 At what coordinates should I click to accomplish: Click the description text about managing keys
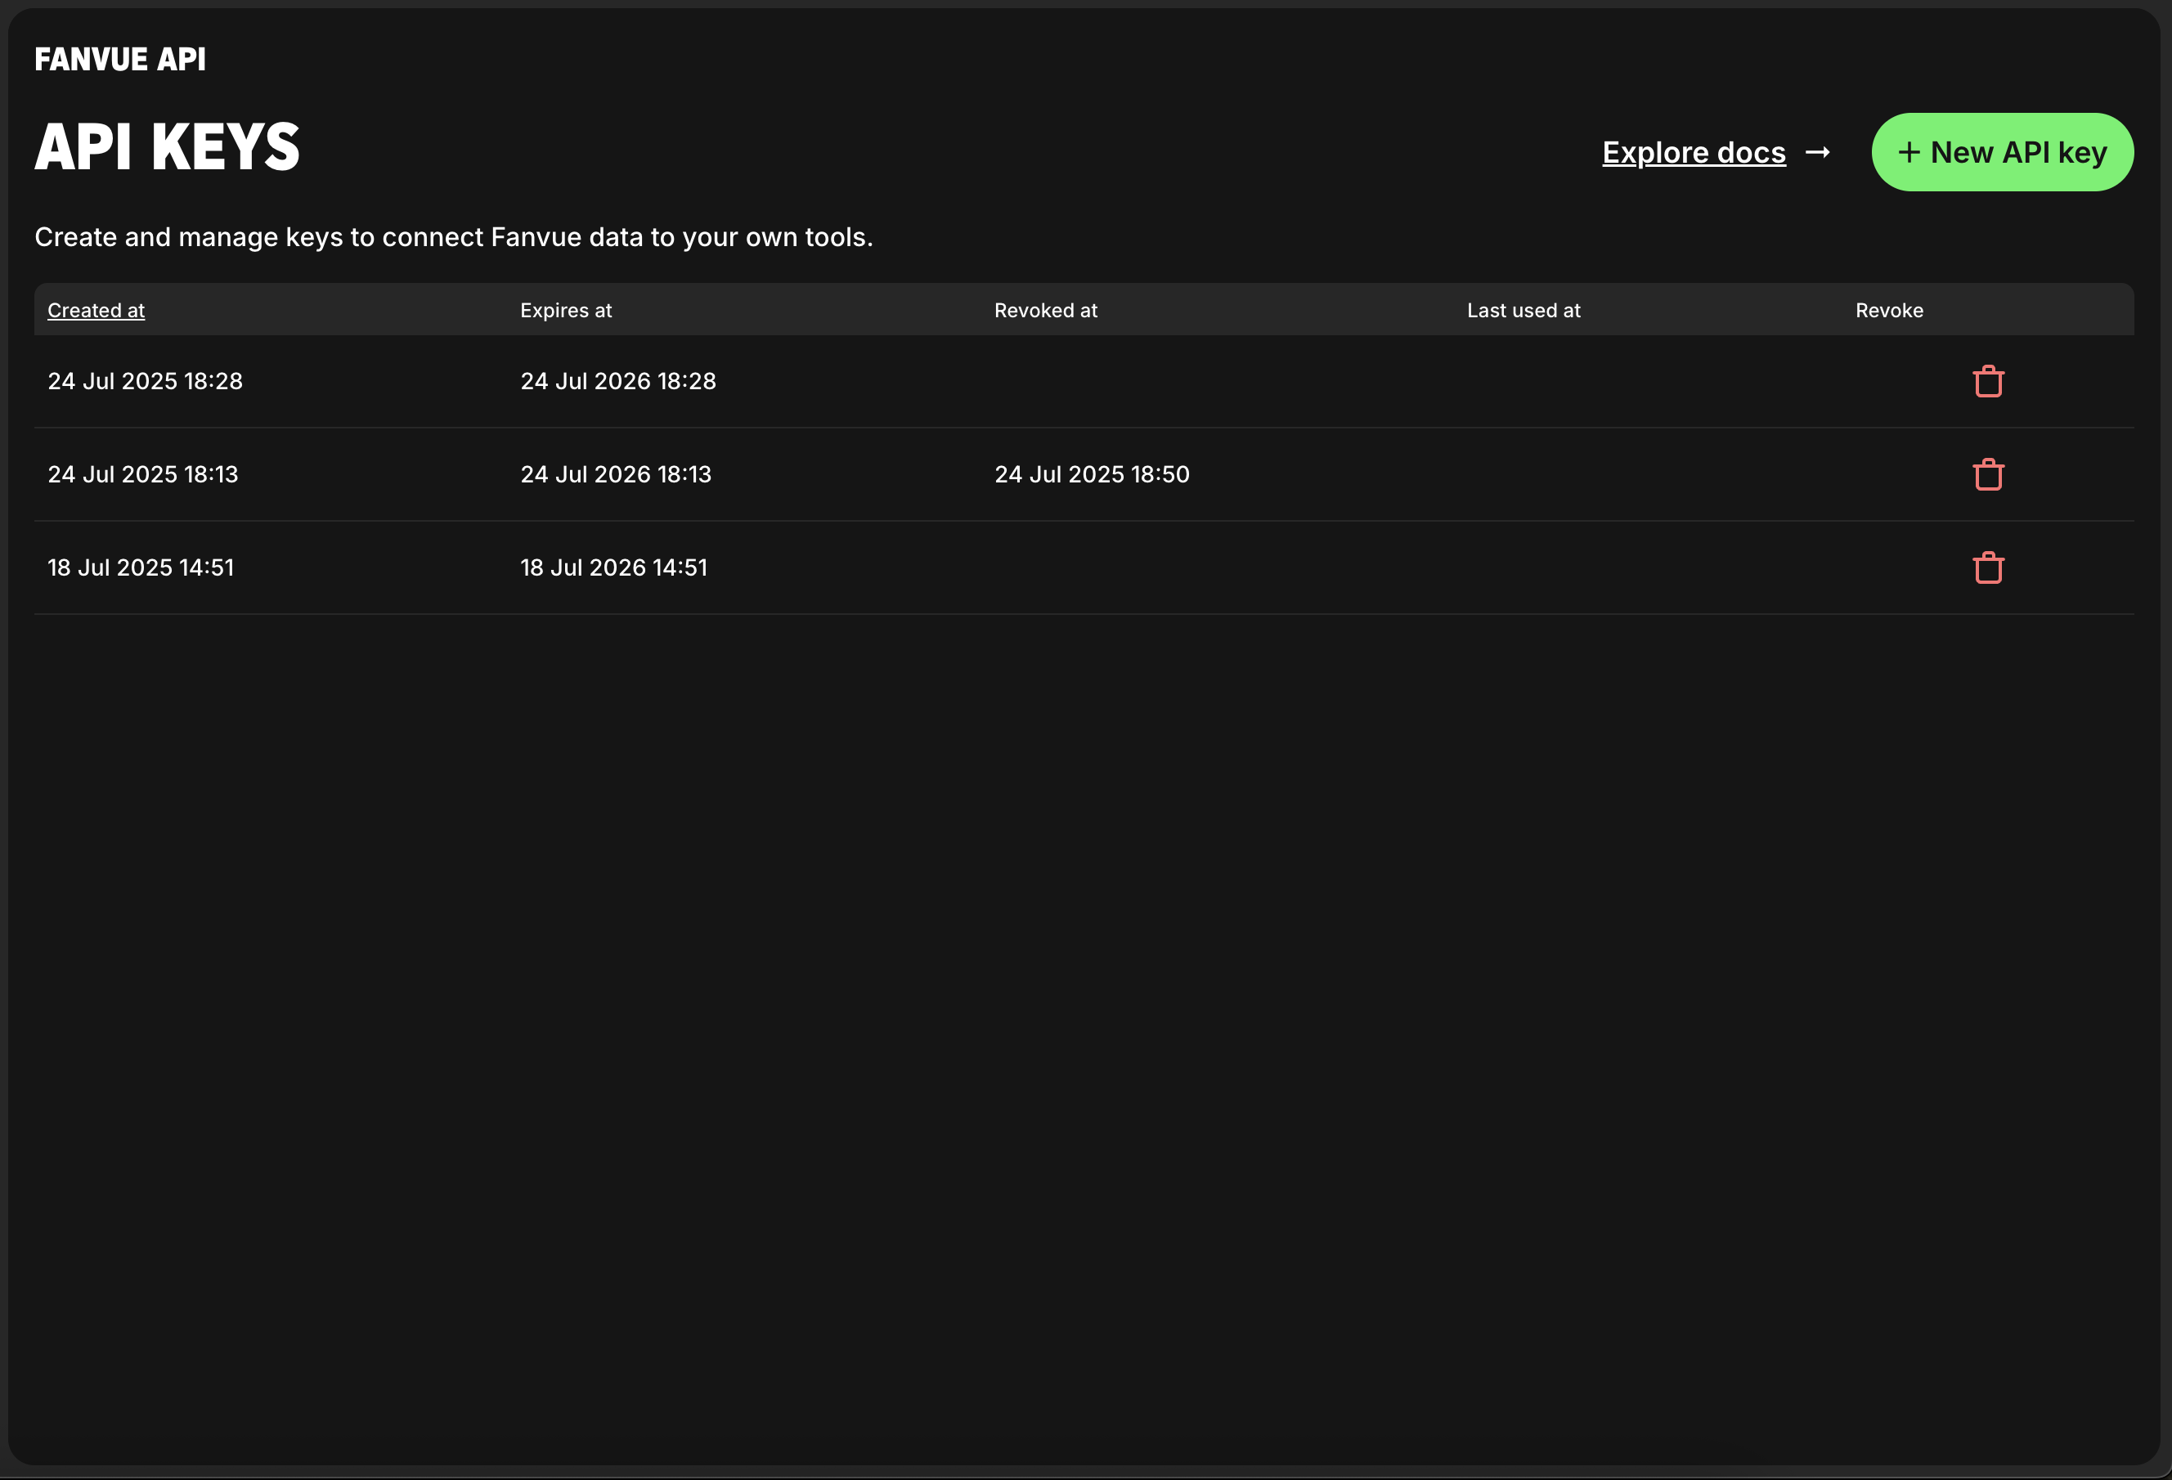point(453,237)
